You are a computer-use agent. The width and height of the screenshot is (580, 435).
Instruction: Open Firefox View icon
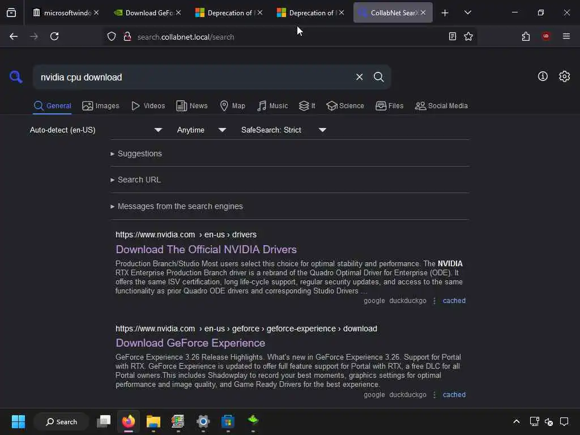point(11,13)
